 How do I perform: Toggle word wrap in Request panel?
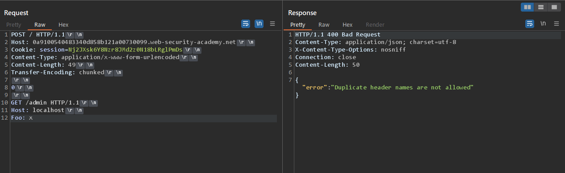(x=246, y=24)
